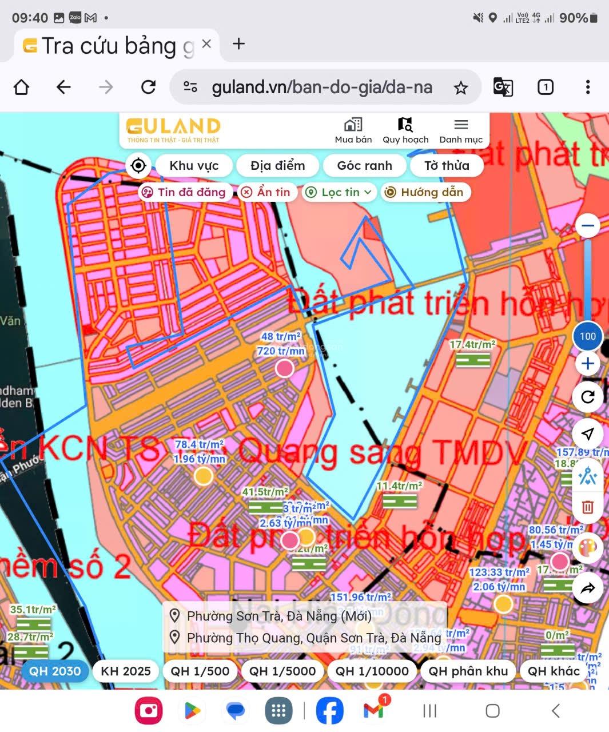Open the color palette icon
This screenshot has width=609, height=732.
pyautogui.click(x=587, y=547)
